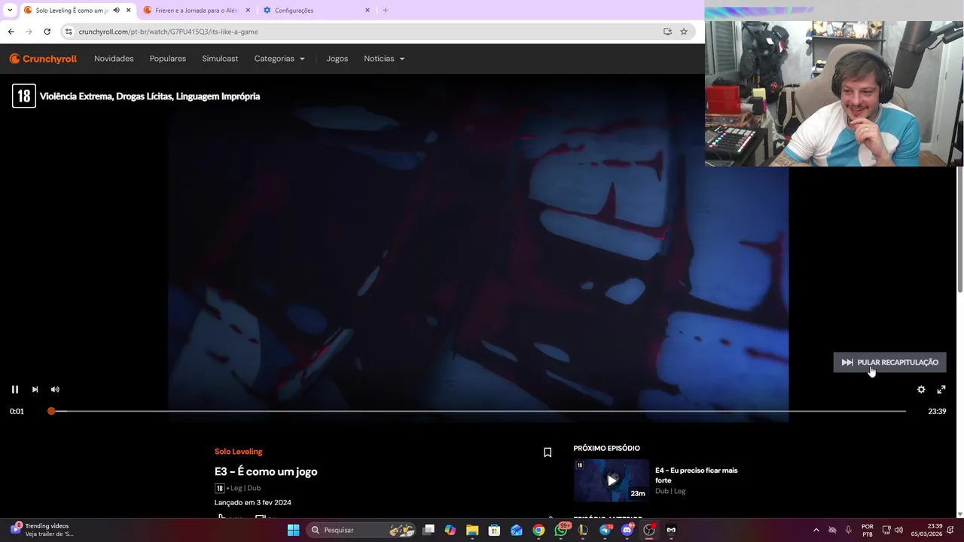Open Microsoft Store from taskbar
Screen dimensions: 964x542
494,530
